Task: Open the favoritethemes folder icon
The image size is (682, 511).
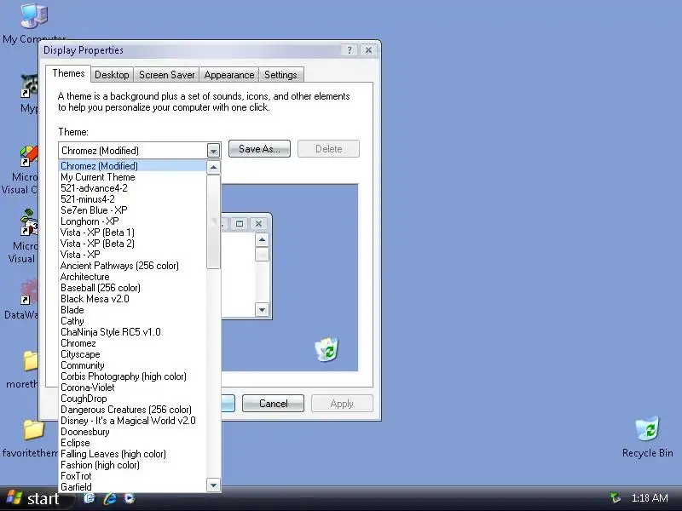Action: click(34, 430)
